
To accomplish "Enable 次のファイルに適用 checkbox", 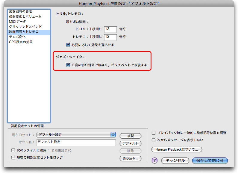I will coord(13,150).
